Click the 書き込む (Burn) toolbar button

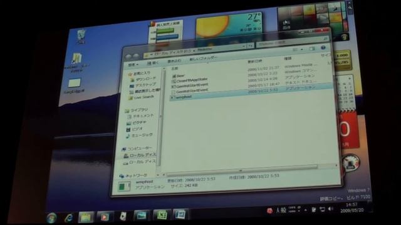tap(174, 61)
